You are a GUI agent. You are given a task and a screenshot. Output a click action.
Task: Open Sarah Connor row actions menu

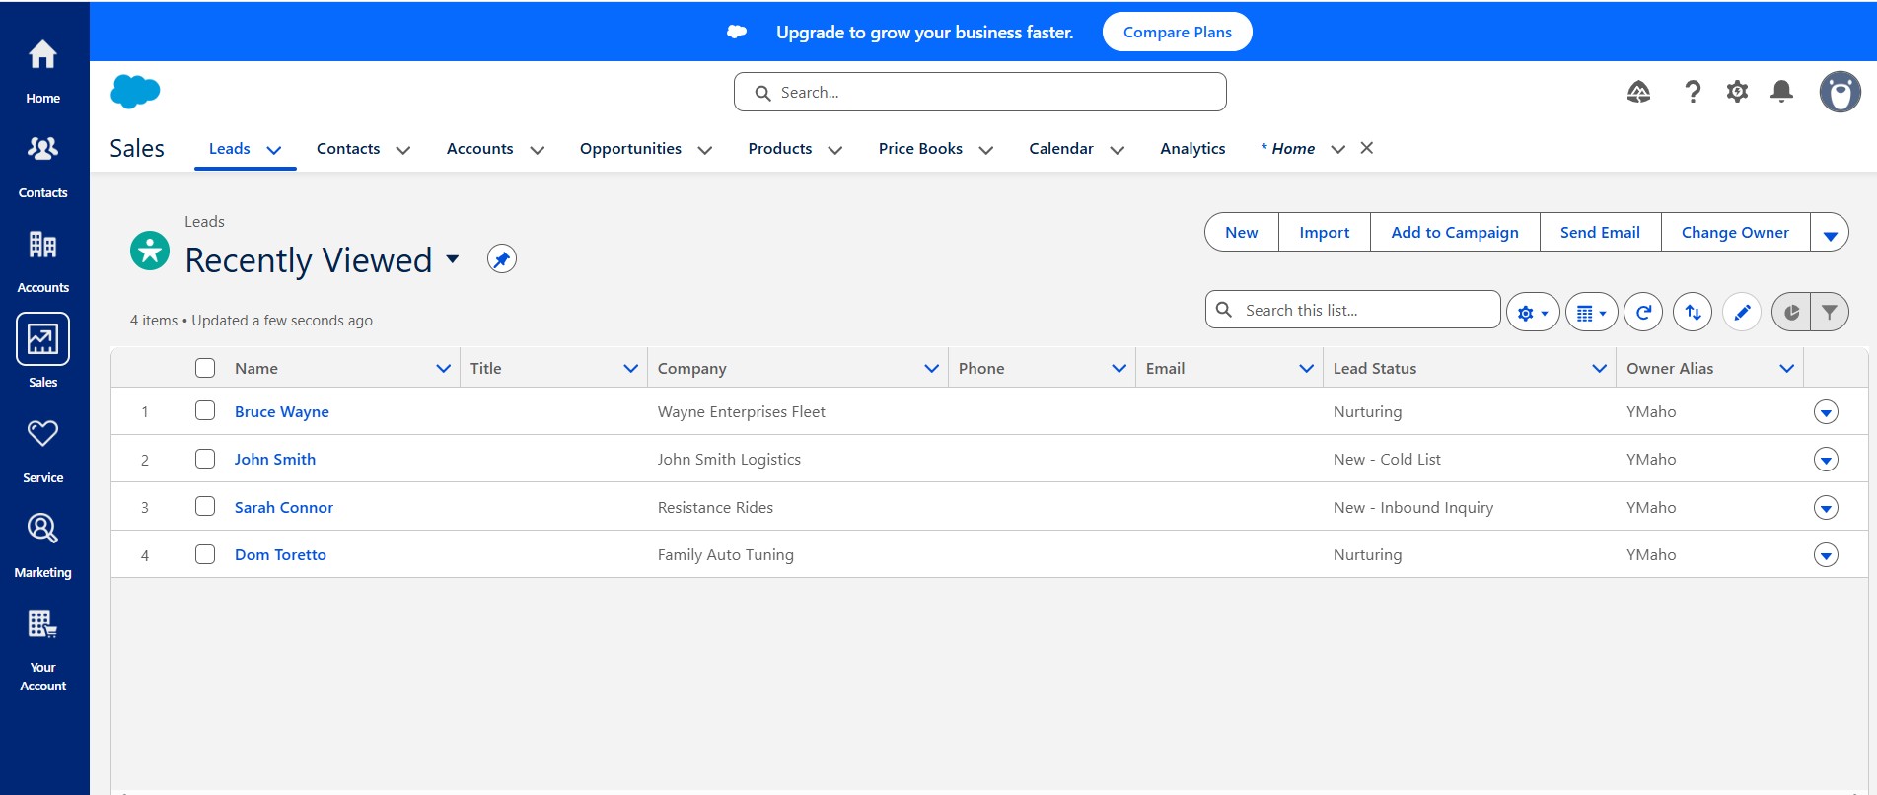coord(1826,508)
